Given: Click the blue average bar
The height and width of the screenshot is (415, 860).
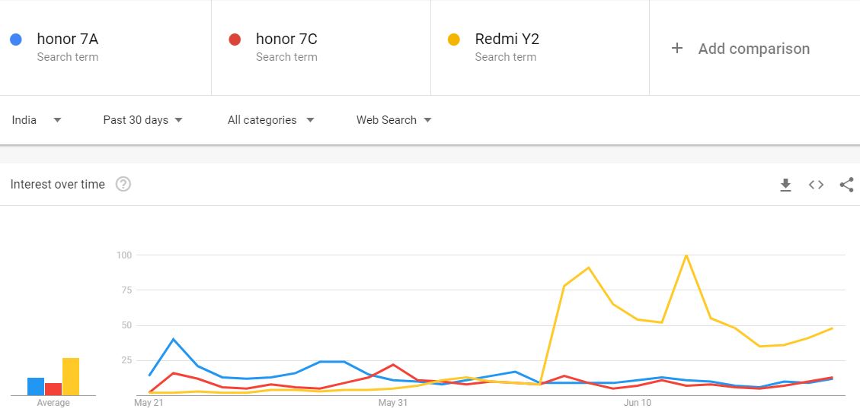Looking at the screenshot, I should [36, 386].
